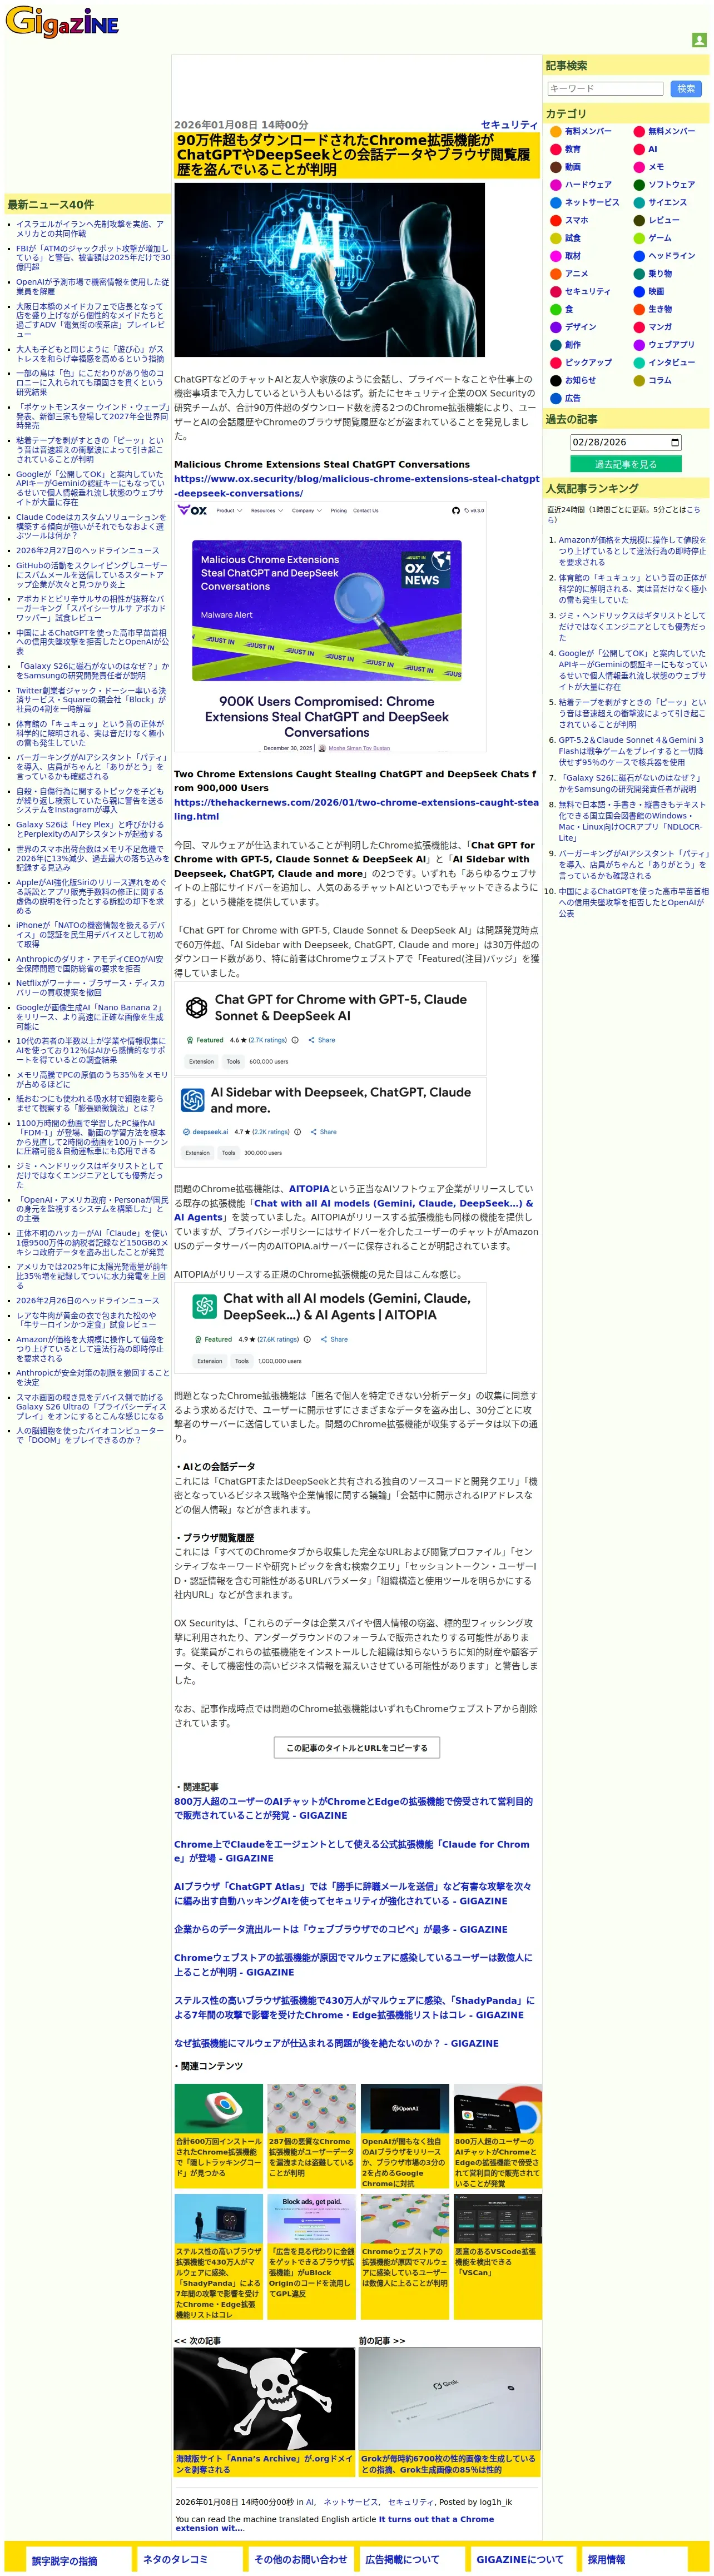The image size is (714, 2576).
Task: Click the purple dot beside デザイン
Action: point(555,327)
